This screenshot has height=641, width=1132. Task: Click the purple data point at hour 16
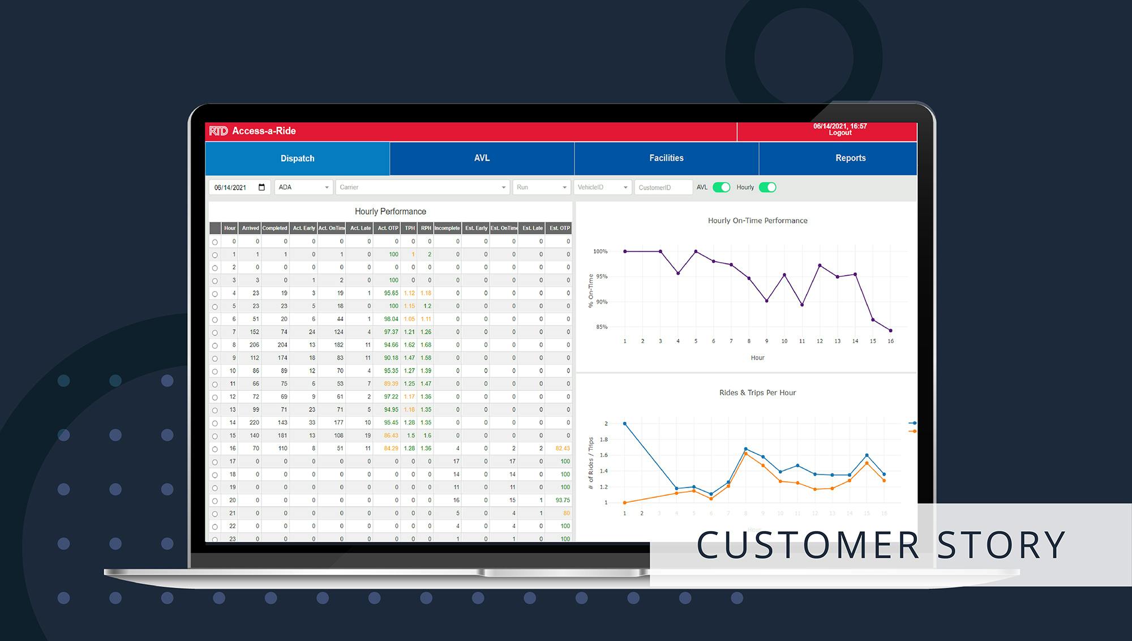(891, 331)
